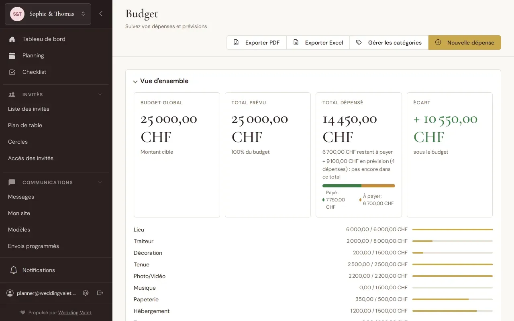This screenshot has height=321, width=514.
Task: Add an expense with Nouvelle dépense
Action: 465,43
